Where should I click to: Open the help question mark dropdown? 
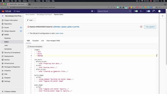point(154,11)
